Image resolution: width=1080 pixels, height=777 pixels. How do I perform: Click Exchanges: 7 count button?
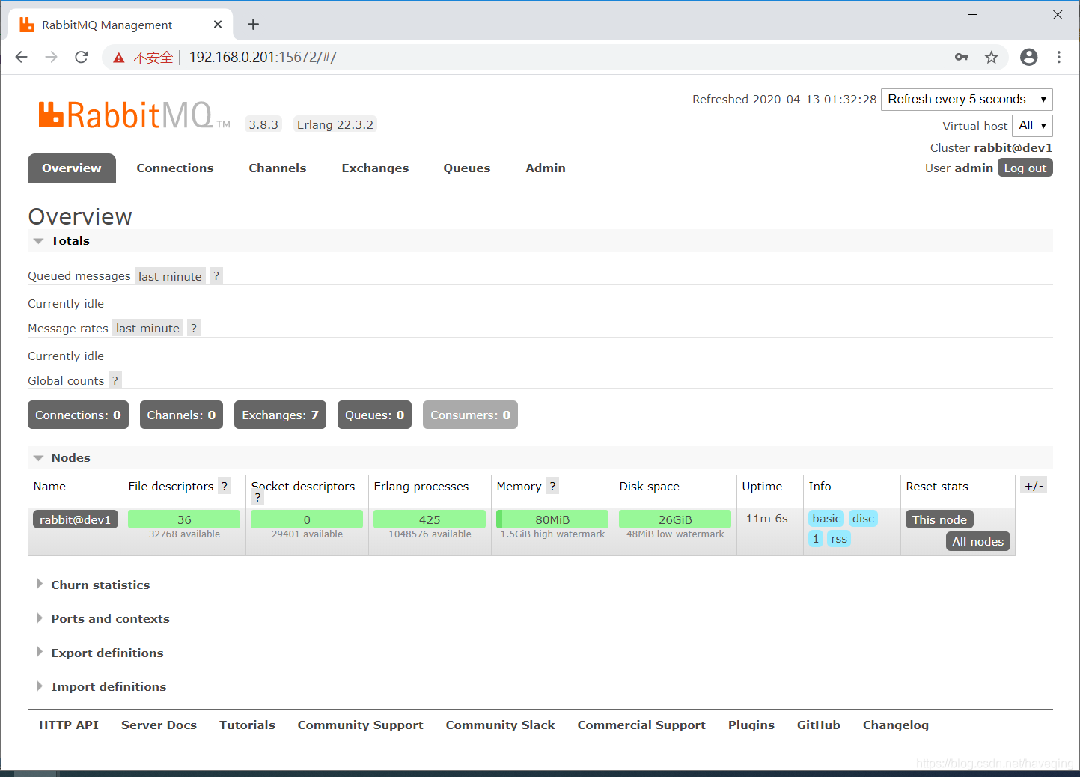click(280, 415)
